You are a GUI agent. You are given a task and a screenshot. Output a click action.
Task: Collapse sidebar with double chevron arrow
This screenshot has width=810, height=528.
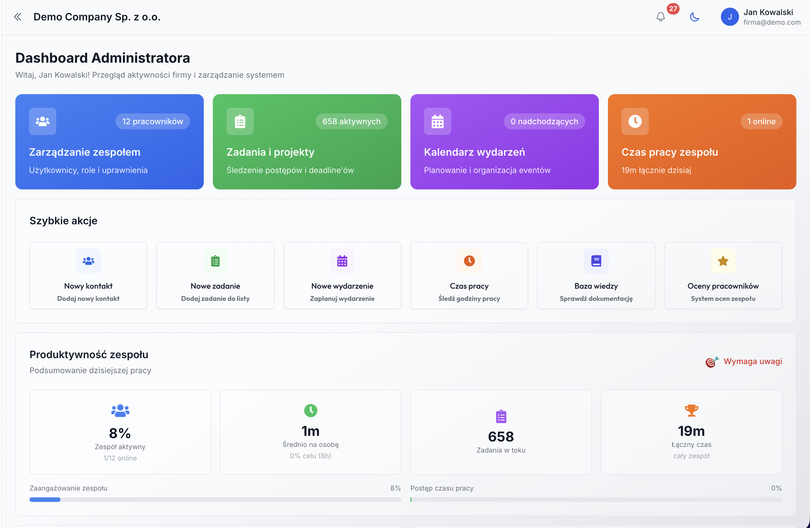(18, 17)
